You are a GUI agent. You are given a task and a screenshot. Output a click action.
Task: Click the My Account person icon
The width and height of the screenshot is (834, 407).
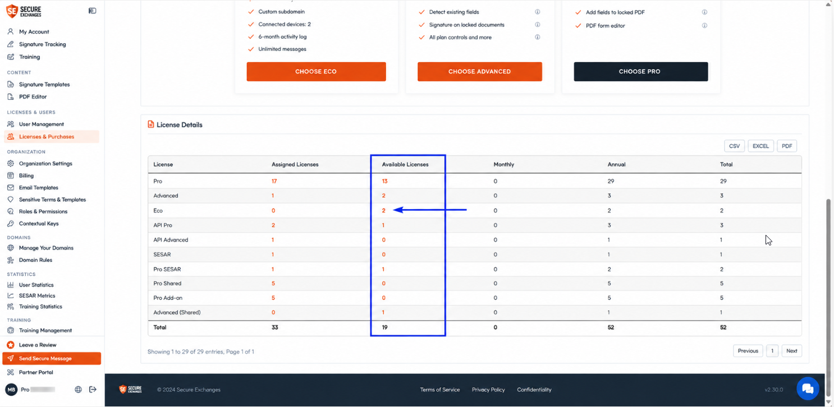tap(11, 31)
